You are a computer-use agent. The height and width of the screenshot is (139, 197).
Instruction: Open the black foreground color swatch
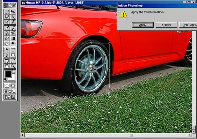(x=8, y=74)
